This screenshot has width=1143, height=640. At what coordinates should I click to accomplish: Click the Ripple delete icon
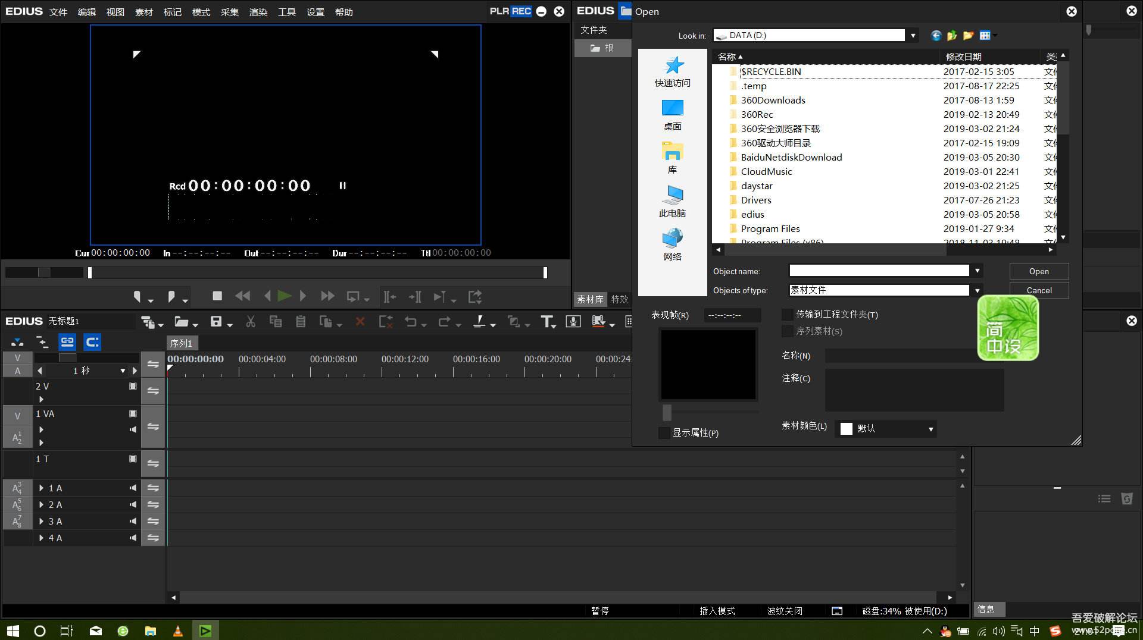click(x=386, y=322)
